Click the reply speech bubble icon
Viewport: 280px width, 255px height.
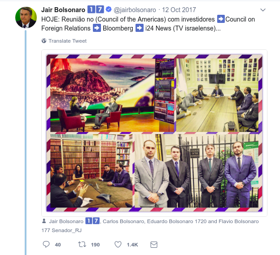[x=46, y=244]
